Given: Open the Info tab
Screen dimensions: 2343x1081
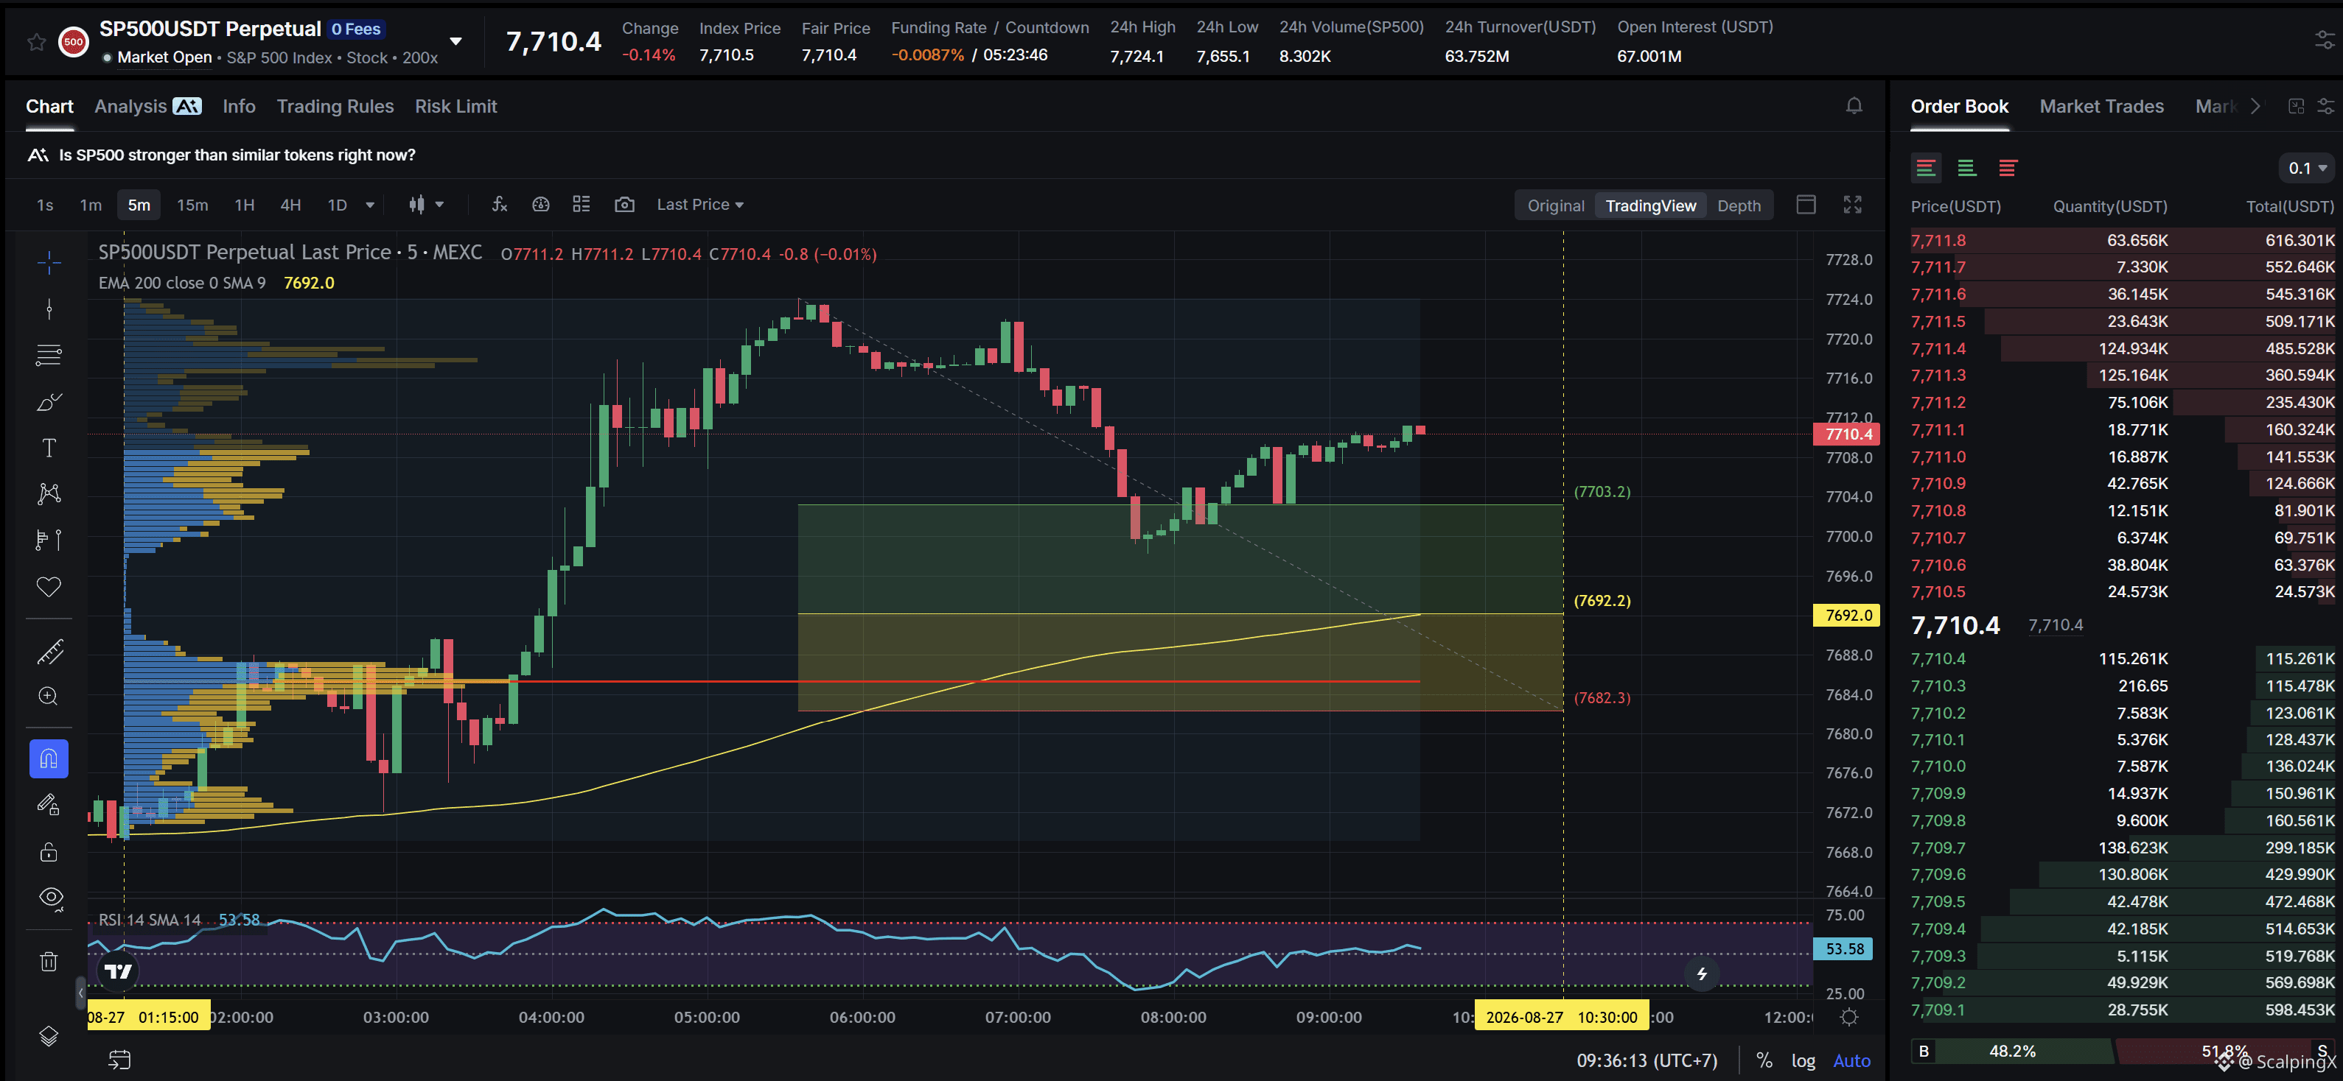Looking at the screenshot, I should pos(240,106).
